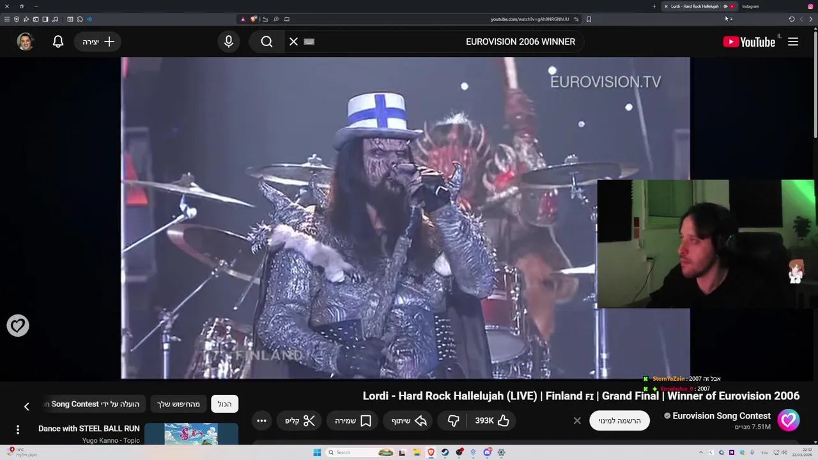The image size is (818, 460).
Task: Open the account avatar menu
Action: [25, 42]
